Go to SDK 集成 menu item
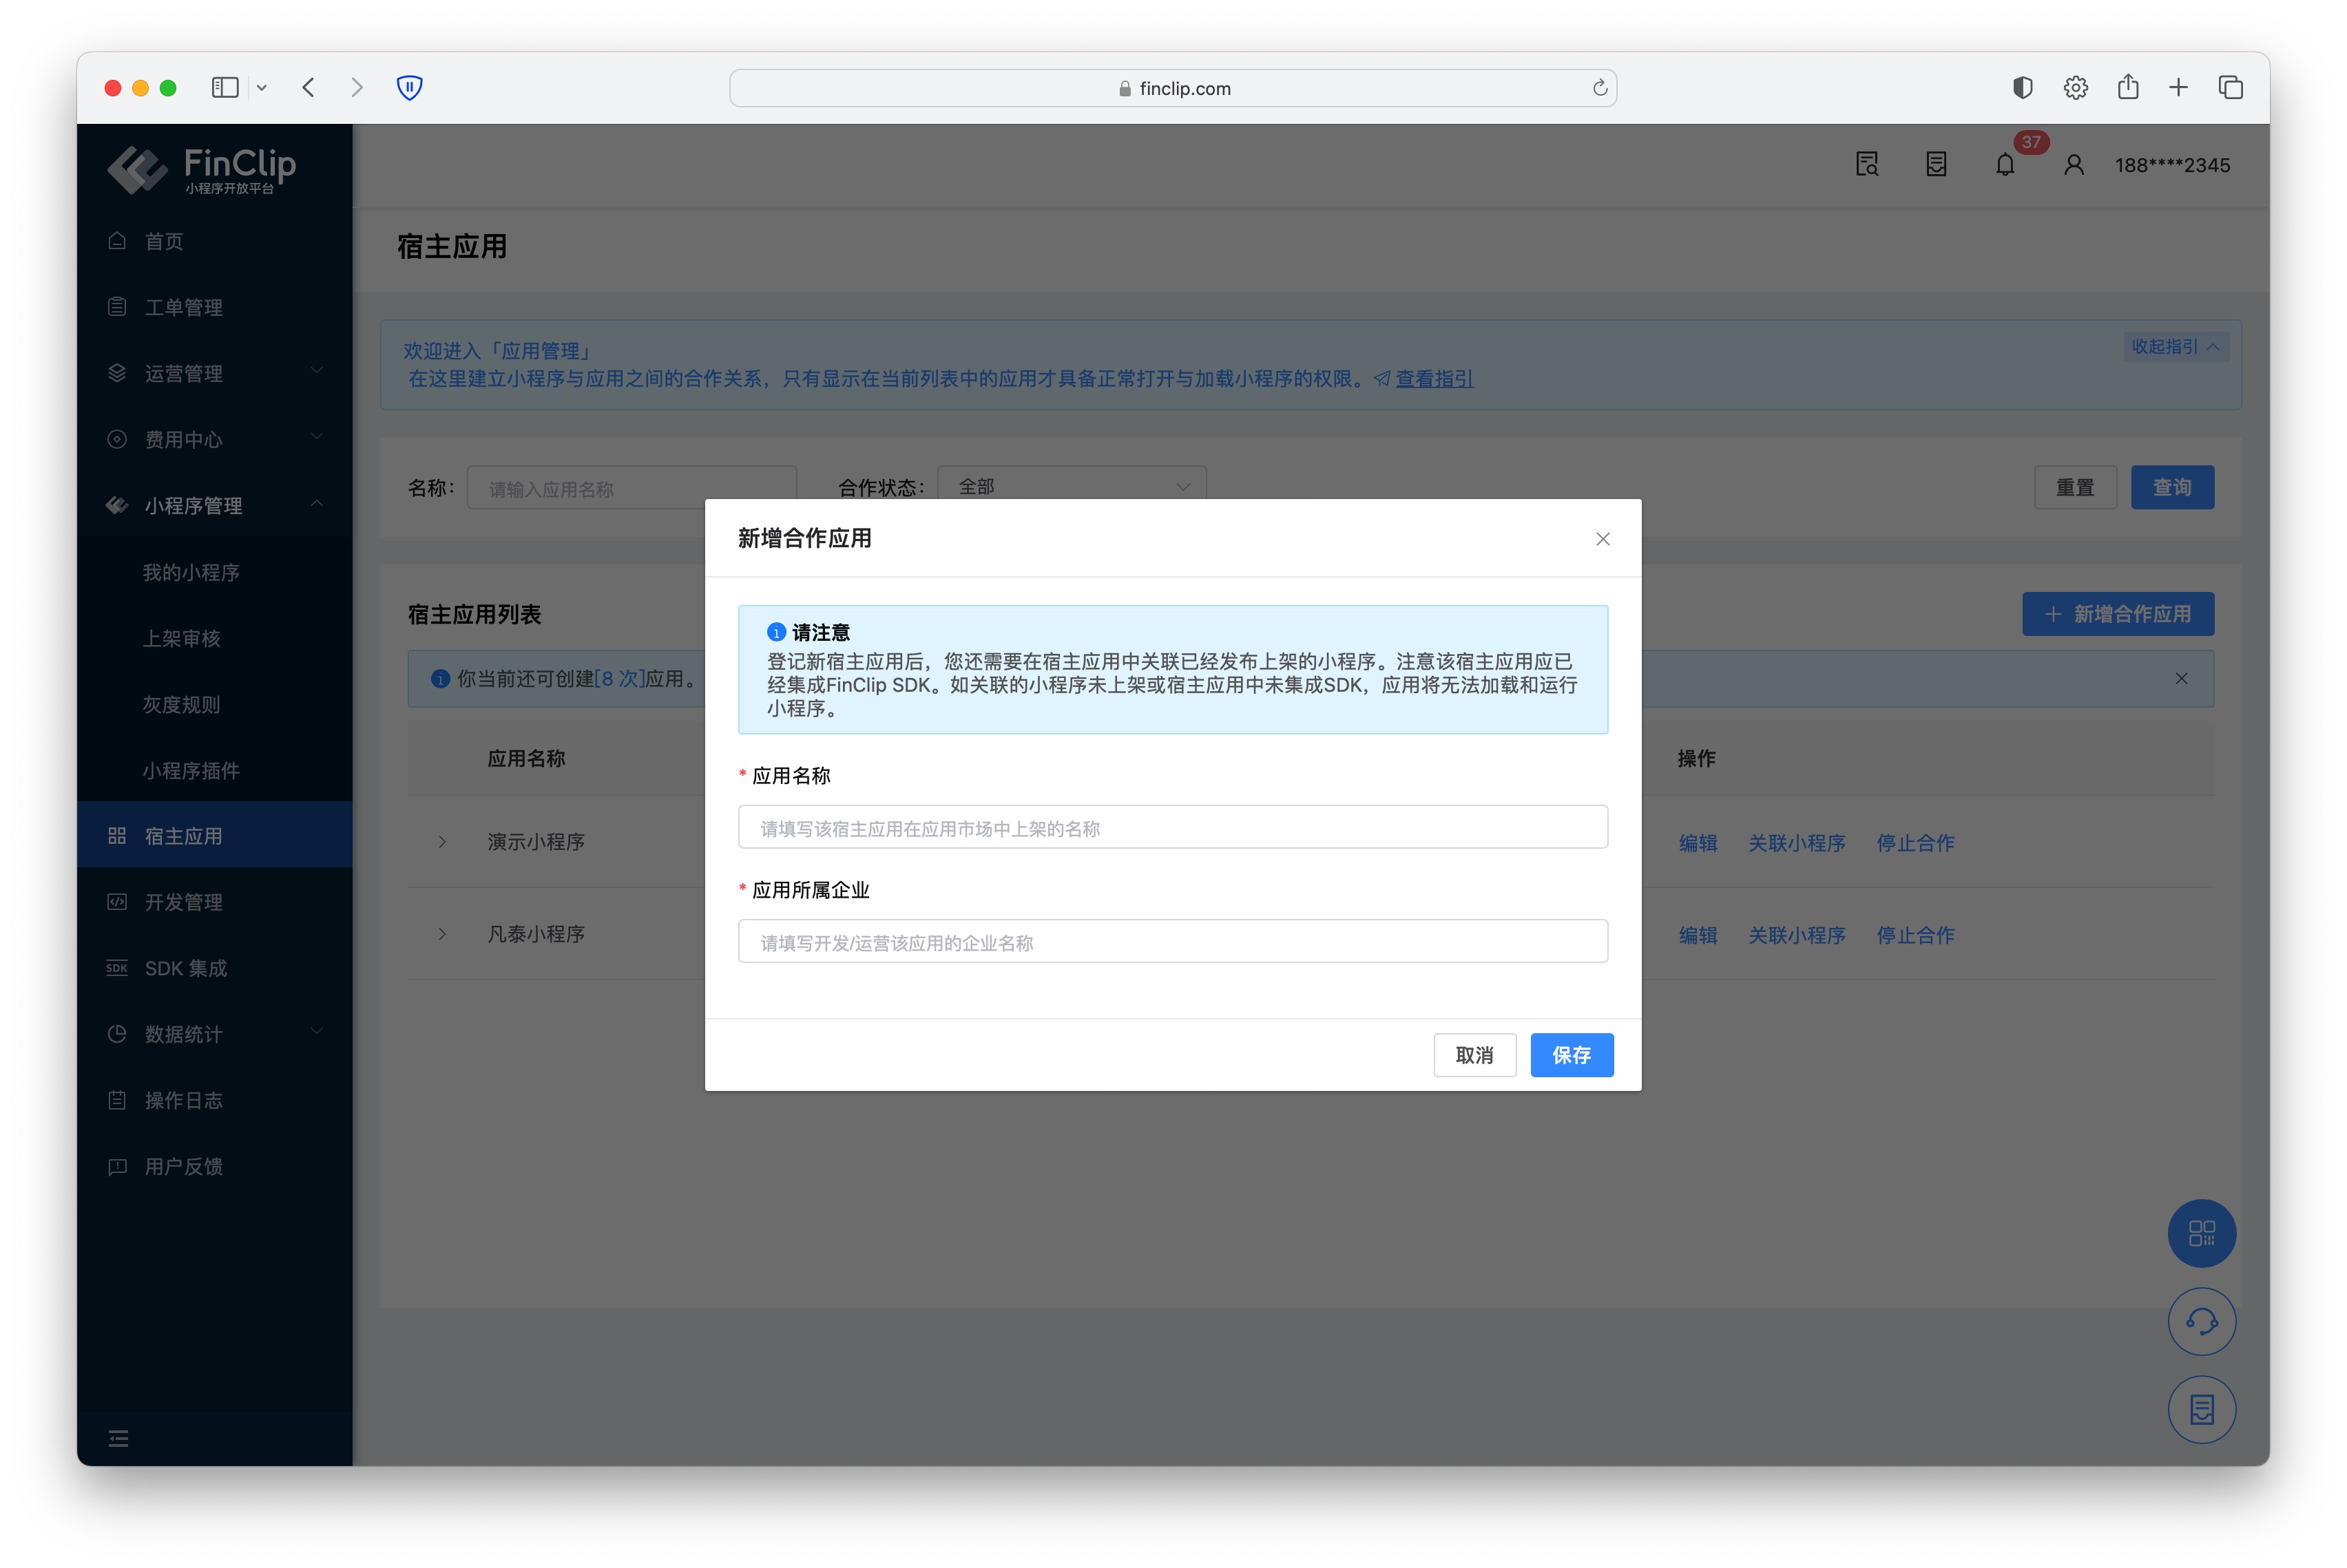The width and height of the screenshot is (2347, 1568). tap(186, 968)
